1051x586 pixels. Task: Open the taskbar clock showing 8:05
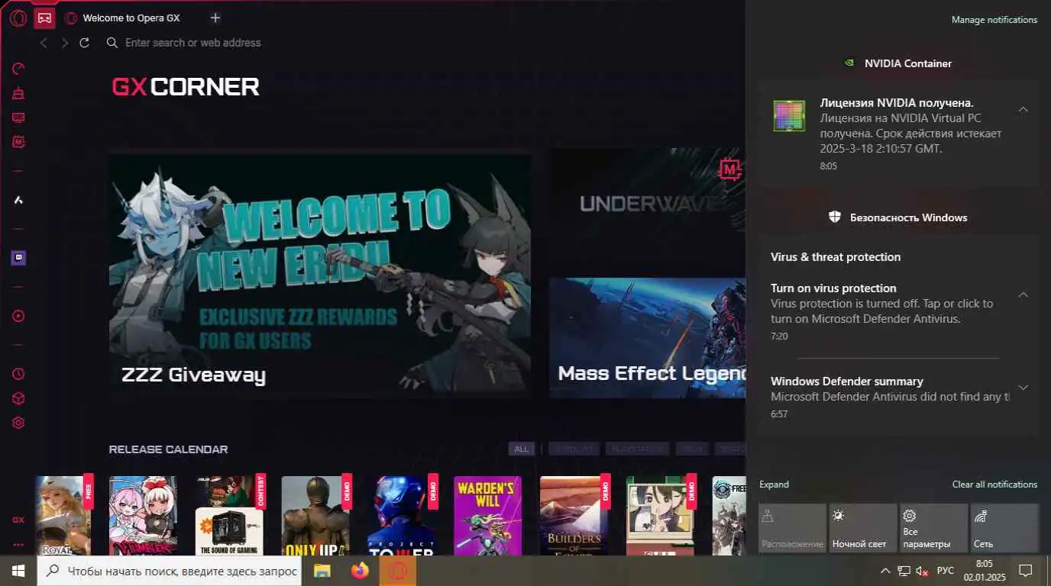coord(984,571)
